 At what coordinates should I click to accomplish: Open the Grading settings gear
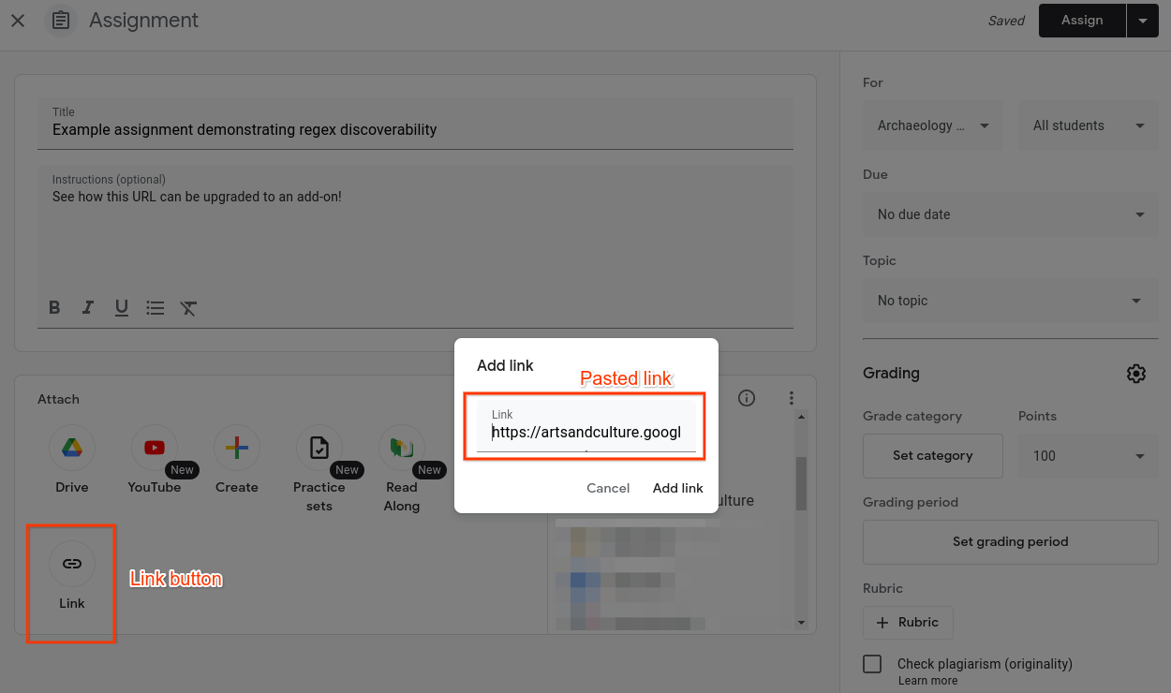coord(1135,373)
